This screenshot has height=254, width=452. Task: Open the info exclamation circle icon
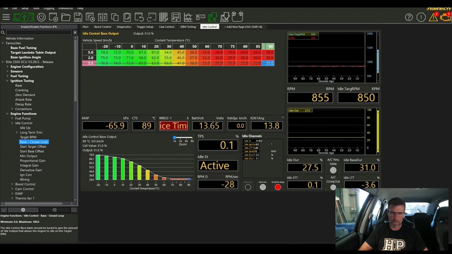pyautogui.click(x=421, y=17)
